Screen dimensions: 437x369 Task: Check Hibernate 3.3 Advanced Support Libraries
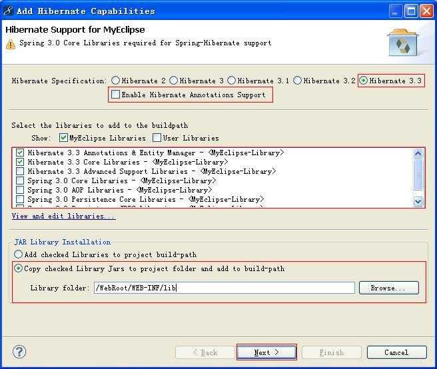pyautogui.click(x=20, y=171)
